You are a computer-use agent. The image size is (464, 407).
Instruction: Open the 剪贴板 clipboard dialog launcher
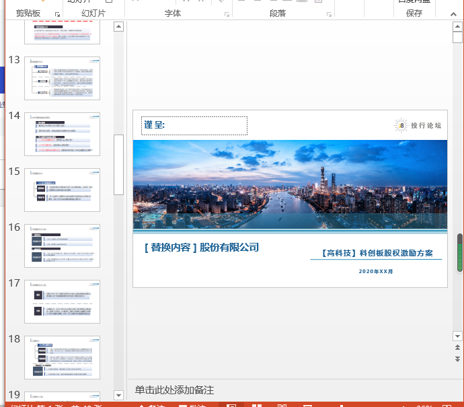click(57, 15)
